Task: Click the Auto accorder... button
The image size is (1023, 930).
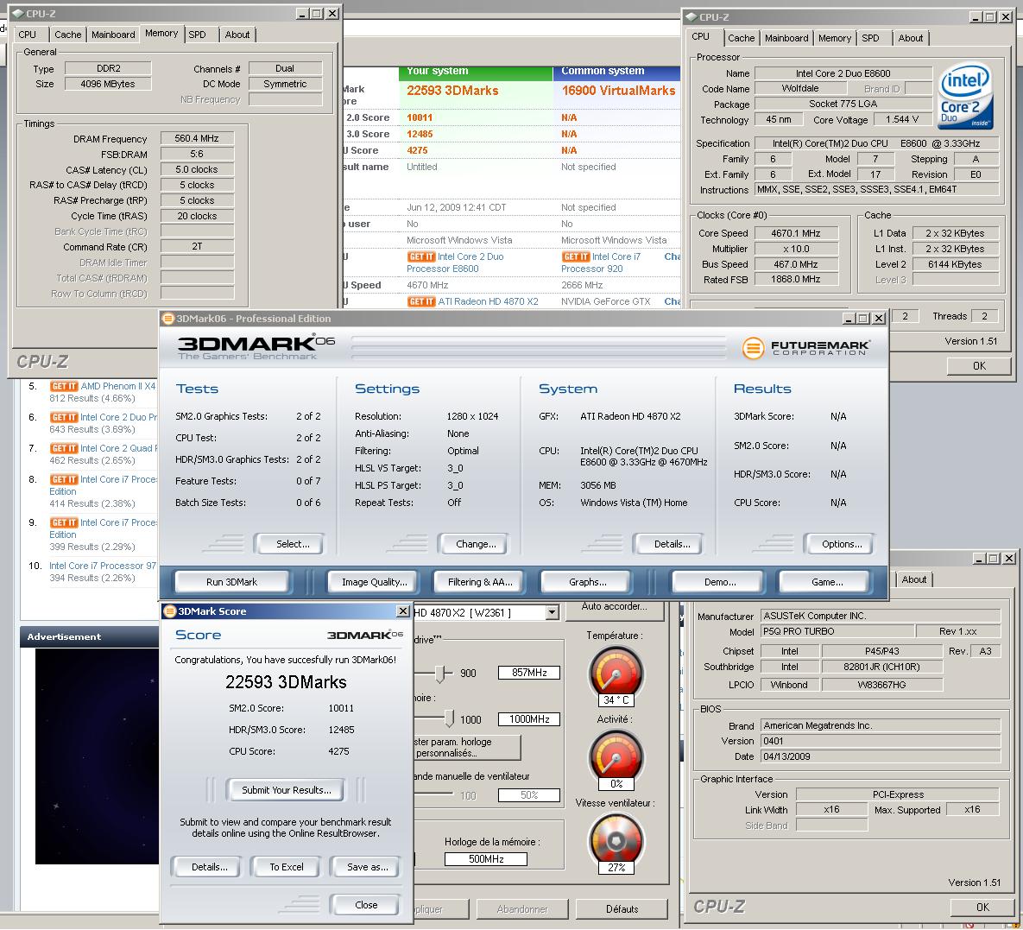Action: (x=614, y=606)
